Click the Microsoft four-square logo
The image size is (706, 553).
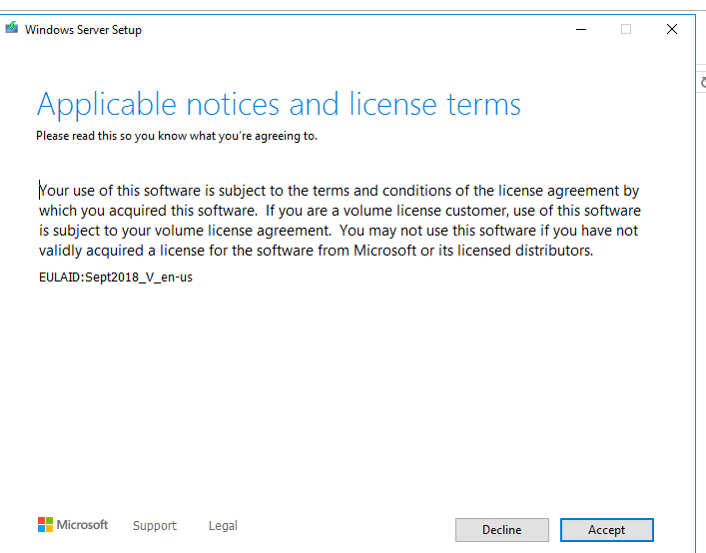pyautogui.click(x=45, y=525)
